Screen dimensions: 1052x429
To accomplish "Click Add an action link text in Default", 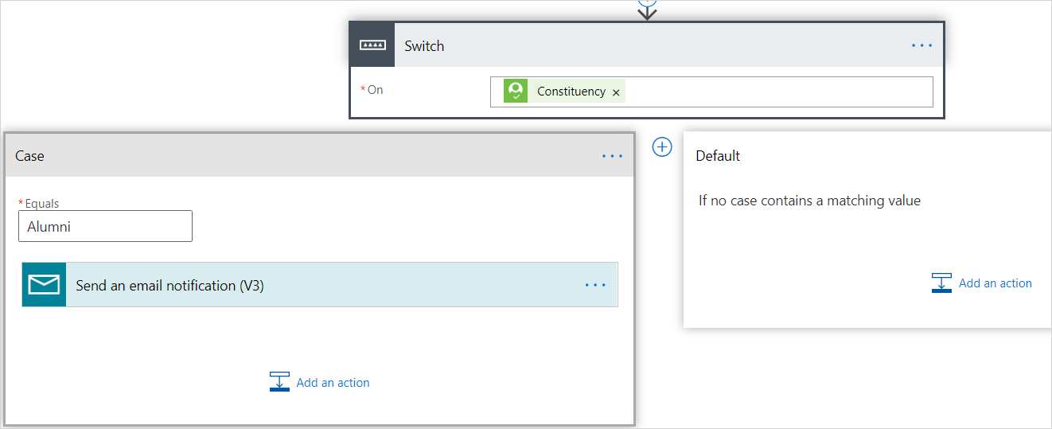I will point(995,283).
